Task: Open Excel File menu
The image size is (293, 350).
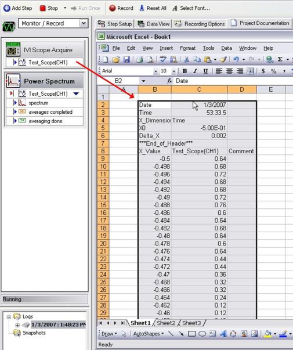Action: pos(116,48)
